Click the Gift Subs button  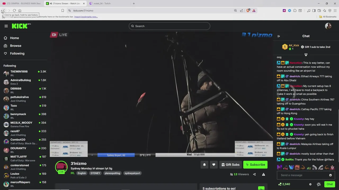[230, 165]
